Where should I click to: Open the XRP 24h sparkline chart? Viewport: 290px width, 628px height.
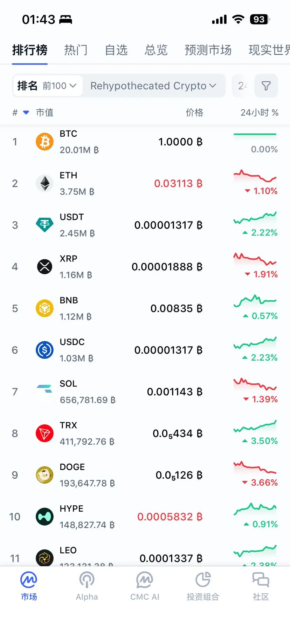(x=255, y=259)
